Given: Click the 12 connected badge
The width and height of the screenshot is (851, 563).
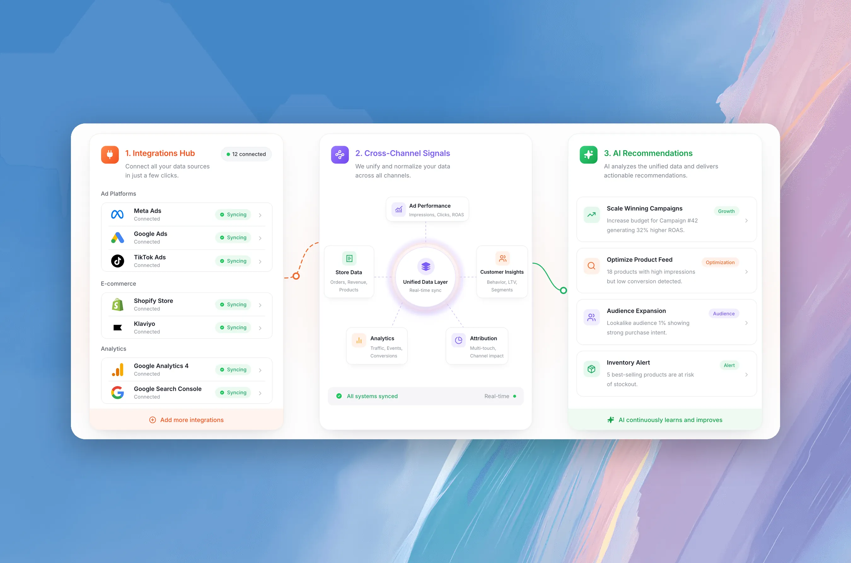Looking at the screenshot, I should pos(246,154).
